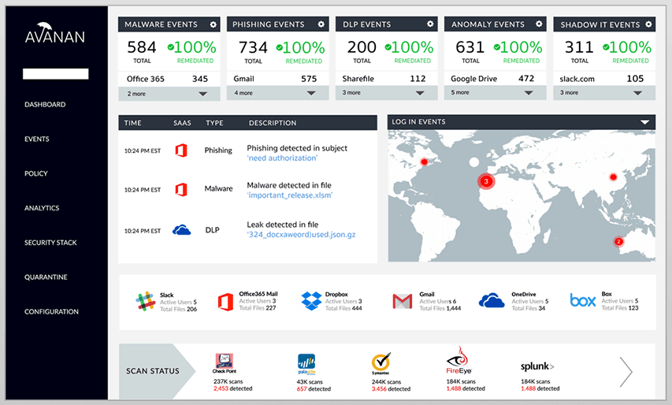Click the TIME column header
Image resolution: width=672 pixels, height=405 pixels.
pyautogui.click(x=133, y=123)
